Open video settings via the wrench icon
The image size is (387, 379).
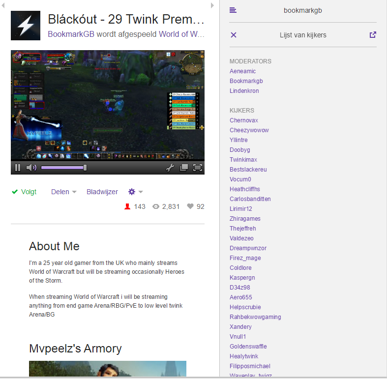(x=170, y=168)
